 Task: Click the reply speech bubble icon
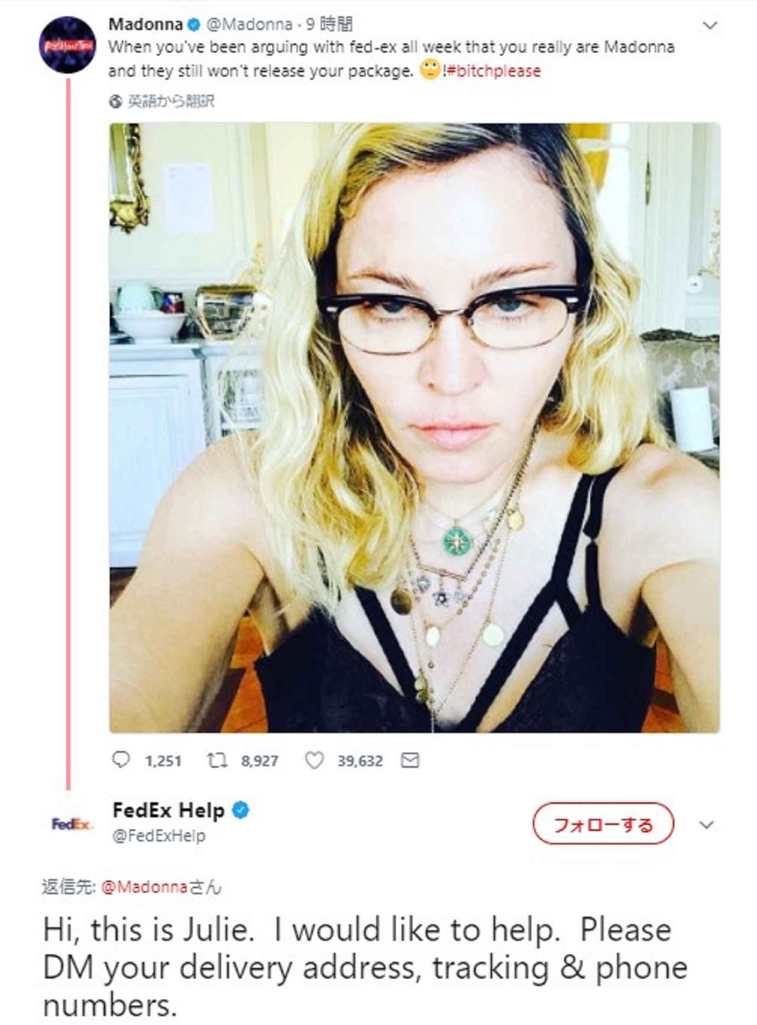pyautogui.click(x=121, y=759)
